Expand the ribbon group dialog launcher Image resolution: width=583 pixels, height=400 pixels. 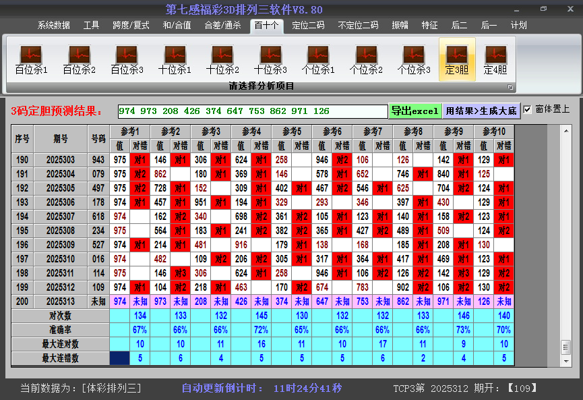(x=510, y=87)
